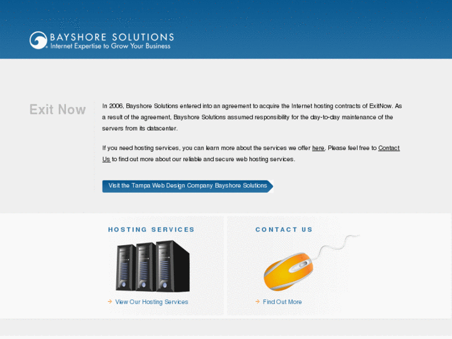The height and width of the screenshot is (339, 452).
Task: Select the Hosting Services heading
Action: 151,230
